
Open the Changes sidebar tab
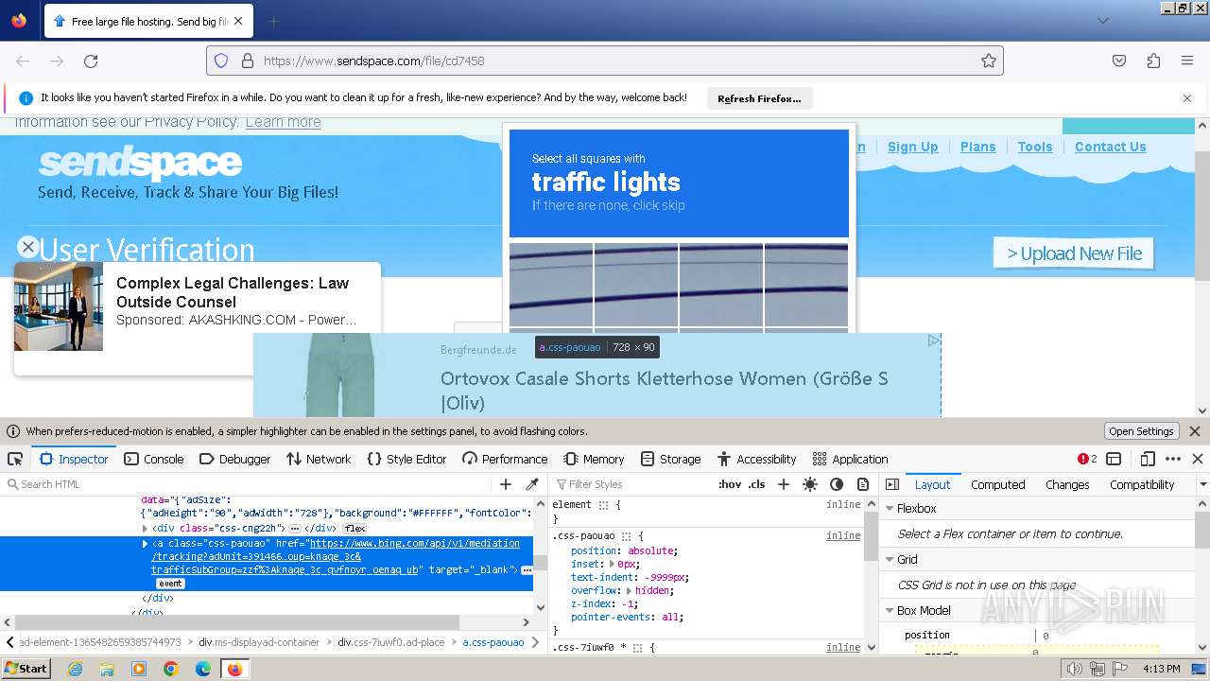(x=1067, y=484)
